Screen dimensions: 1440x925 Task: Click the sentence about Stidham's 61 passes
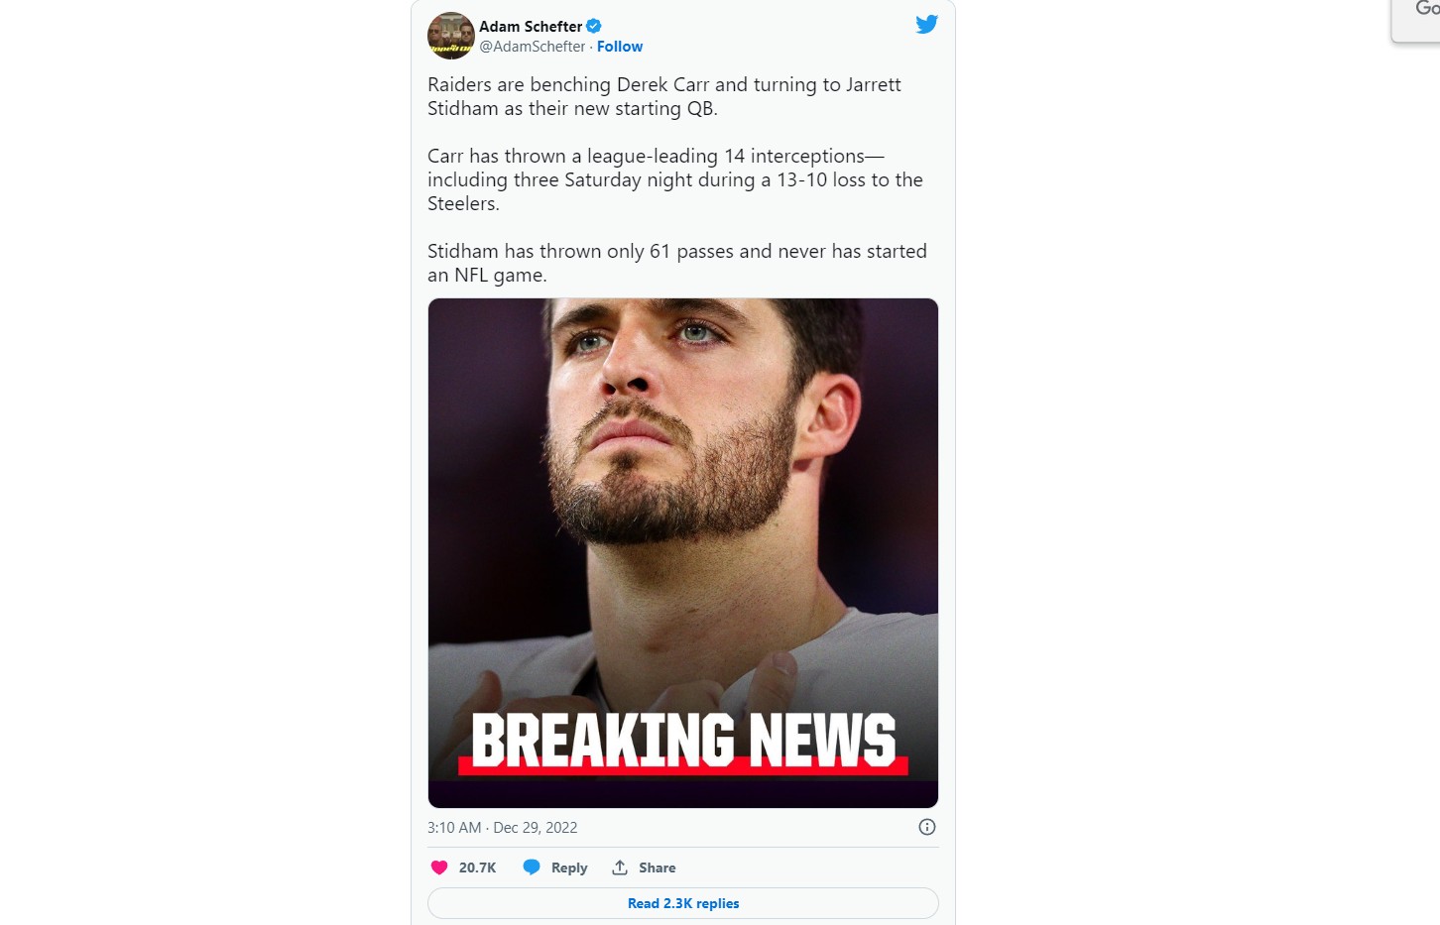[x=677, y=263]
